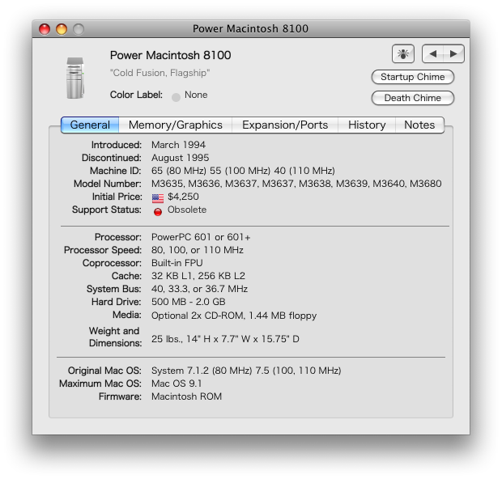Click the "Built-in FPU" coprocessor value
The width and height of the screenshot is (502, 479).
(177, 263)
